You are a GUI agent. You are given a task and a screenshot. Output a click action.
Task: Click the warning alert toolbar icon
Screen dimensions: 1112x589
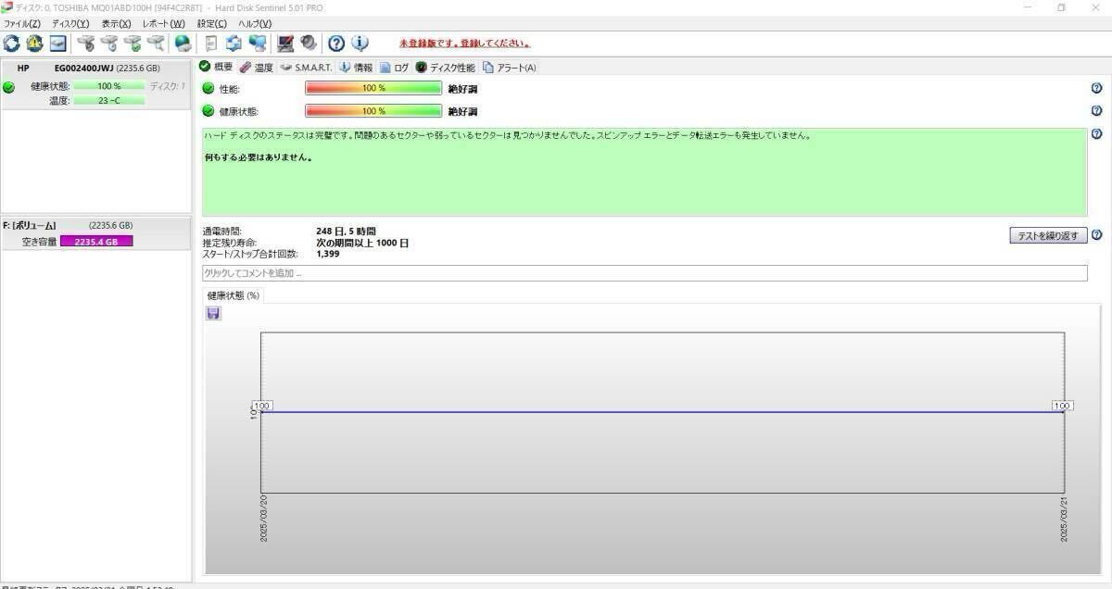[x=34, y=43]
